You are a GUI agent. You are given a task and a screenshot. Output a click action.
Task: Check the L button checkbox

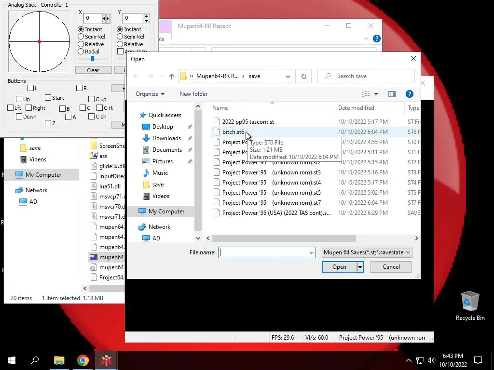[30, 88]
